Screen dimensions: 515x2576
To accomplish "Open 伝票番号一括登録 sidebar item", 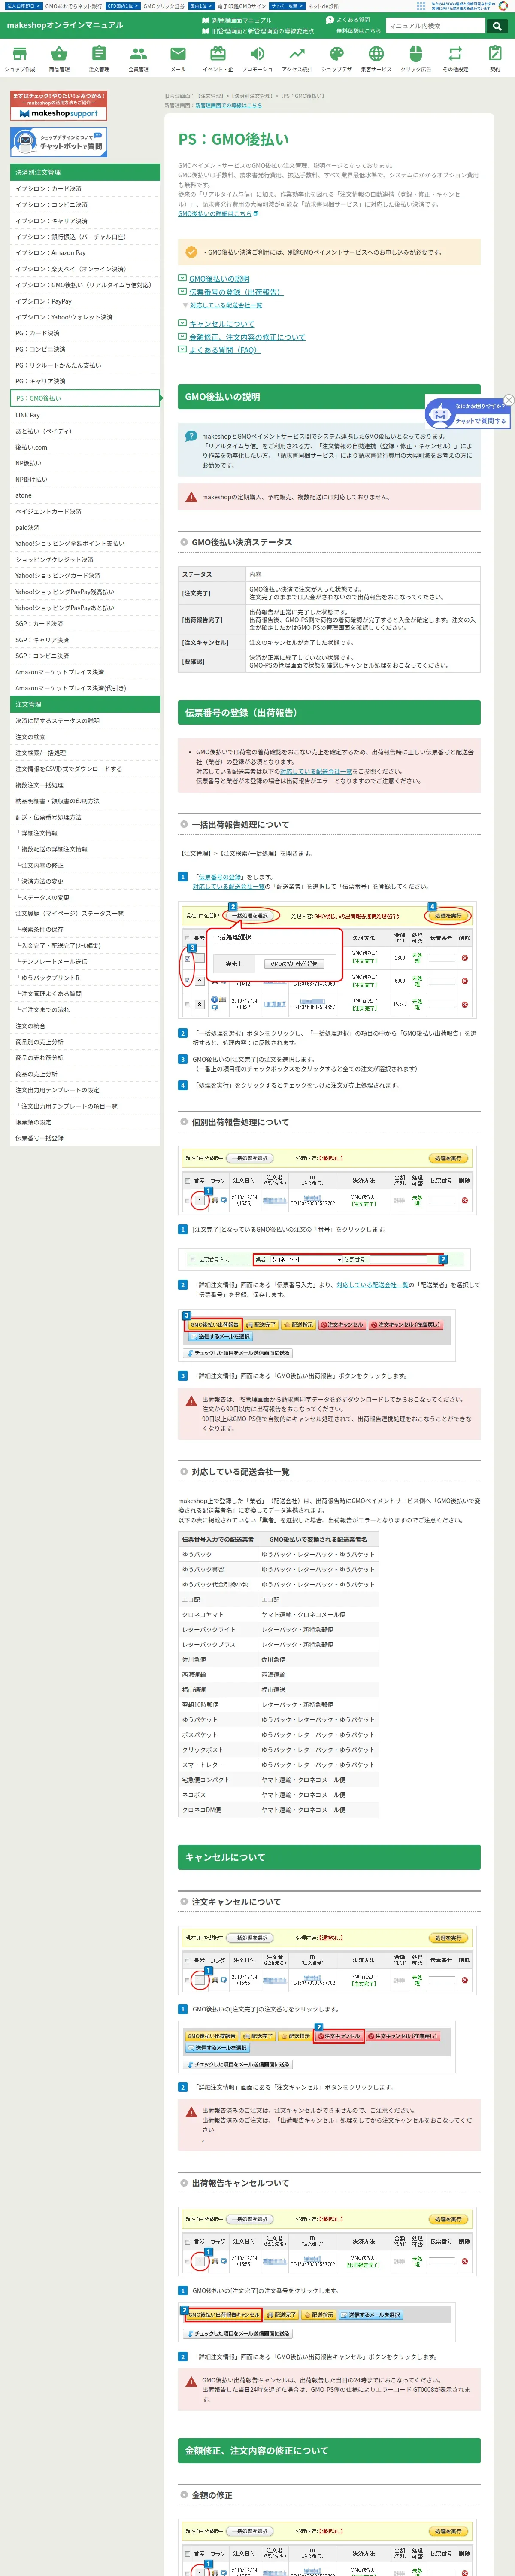I will [x=85, y=1138].
